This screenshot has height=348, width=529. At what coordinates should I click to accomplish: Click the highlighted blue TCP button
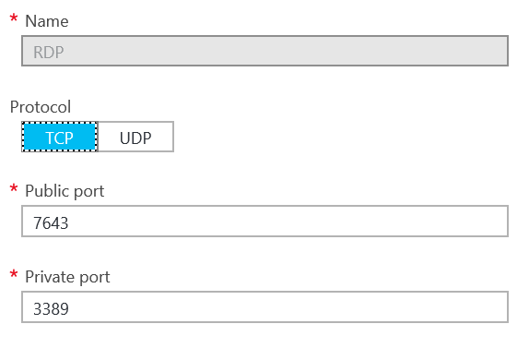tap(60, 137)
